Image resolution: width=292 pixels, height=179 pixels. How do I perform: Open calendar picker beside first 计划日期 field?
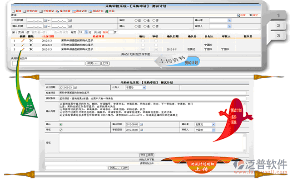pos(45,20)
